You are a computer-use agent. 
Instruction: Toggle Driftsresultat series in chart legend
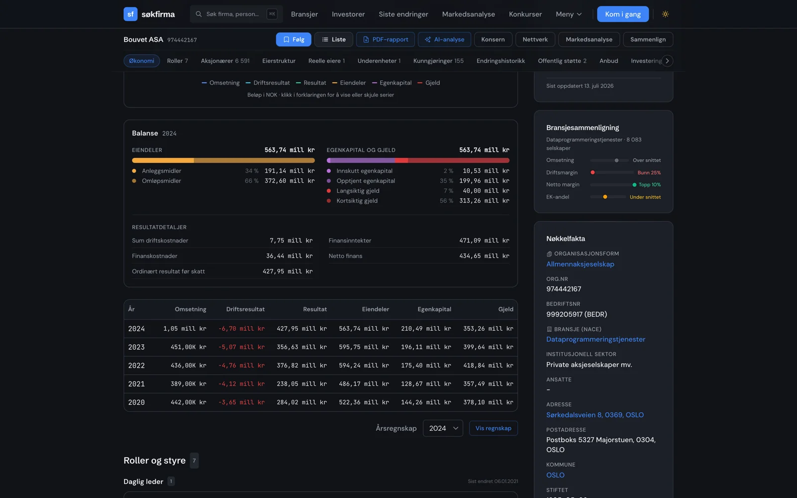(x=267, y=83)
